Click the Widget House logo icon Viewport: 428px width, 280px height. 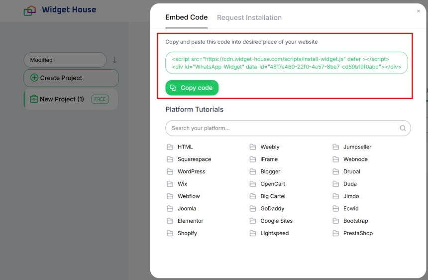click(29, 10)
